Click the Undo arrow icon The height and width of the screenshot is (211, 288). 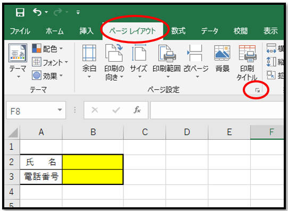[37, 12]
